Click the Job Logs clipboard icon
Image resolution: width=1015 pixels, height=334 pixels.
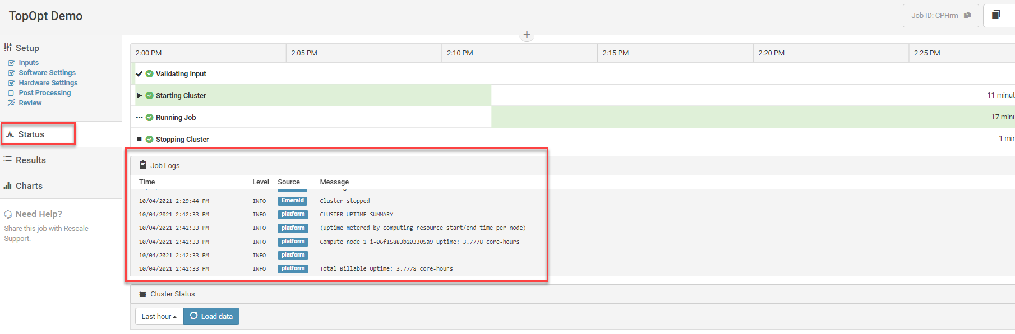143,165
